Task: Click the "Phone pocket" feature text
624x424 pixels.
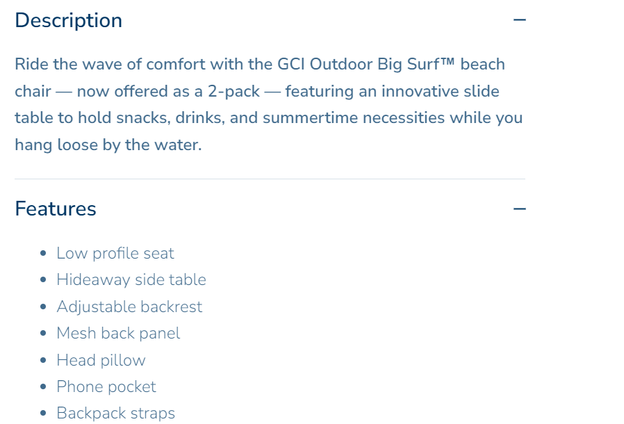Action: (x=106, y=386)
